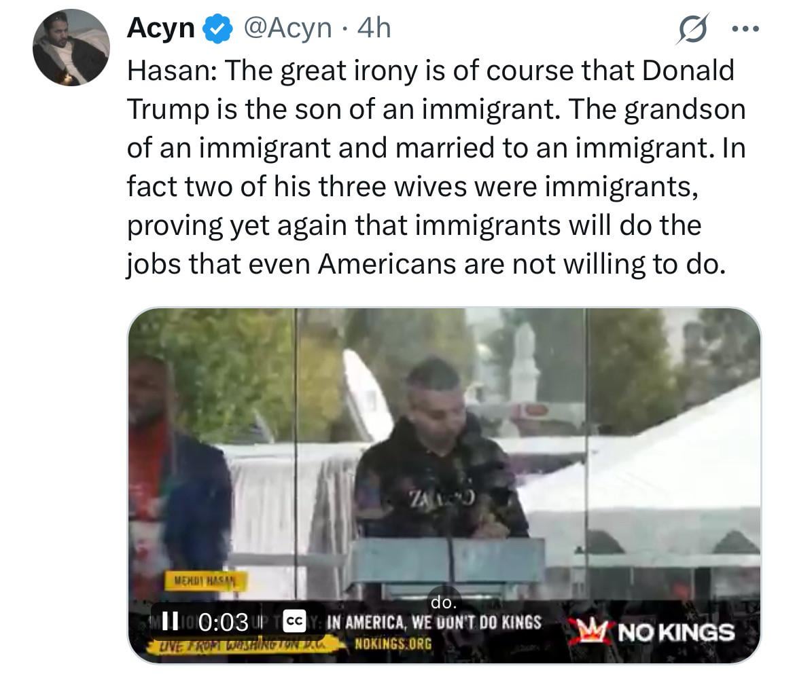Image resolution: width=795 pixels, height=681 pixels.
Task: Click the blue verified badge
Action: point(217,29)
